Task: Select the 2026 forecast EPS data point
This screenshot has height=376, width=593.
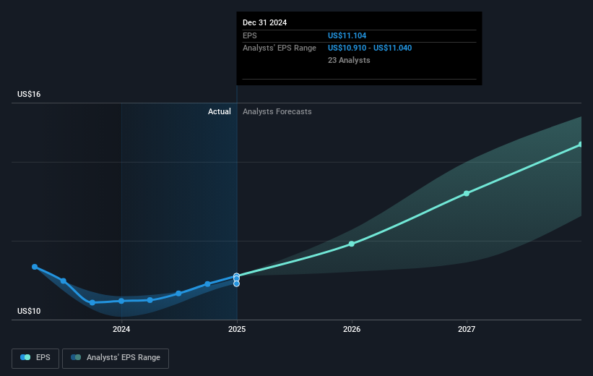Action: point(352,244)
